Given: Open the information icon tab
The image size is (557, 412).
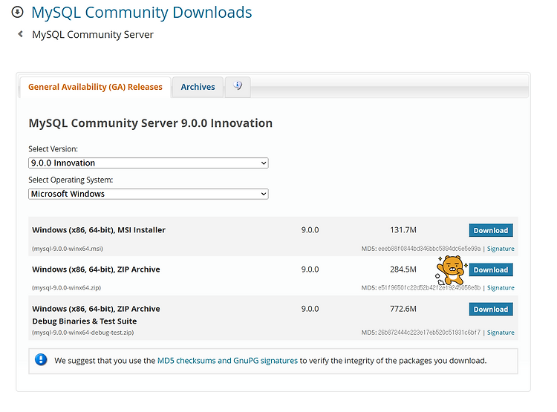Looking at the screenshot, I should (x=238, y=86).
